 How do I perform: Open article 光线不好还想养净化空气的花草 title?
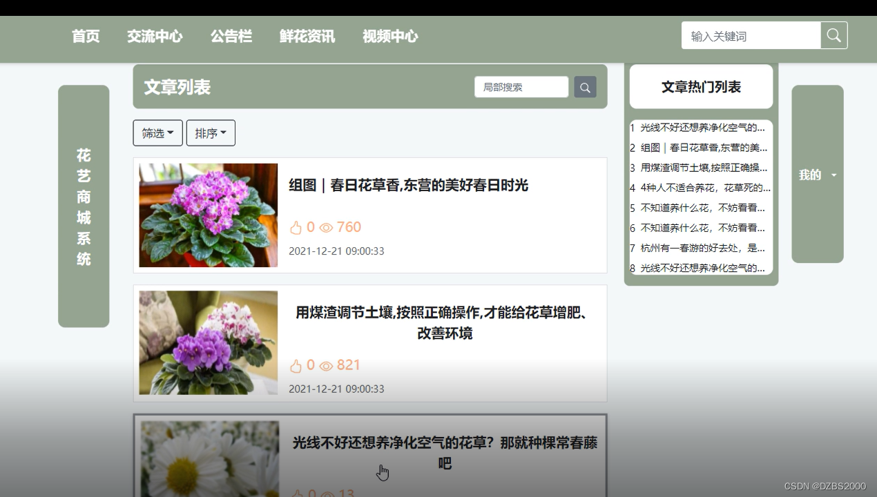(x=445, y=453)
